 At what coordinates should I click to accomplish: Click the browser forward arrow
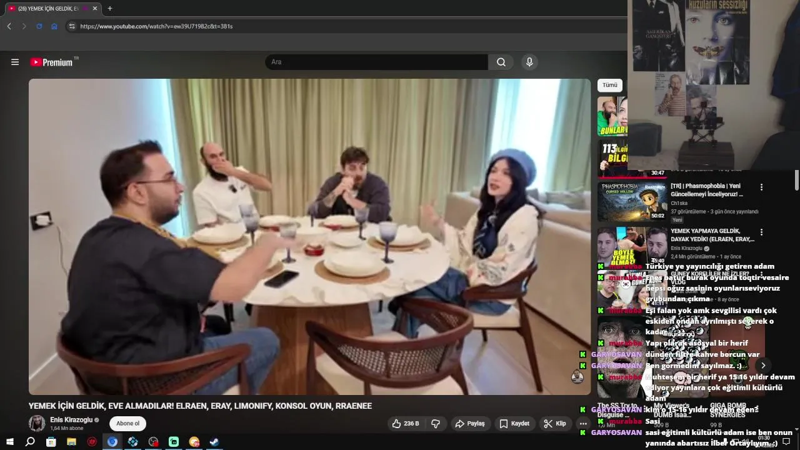[x=24, y=26]
